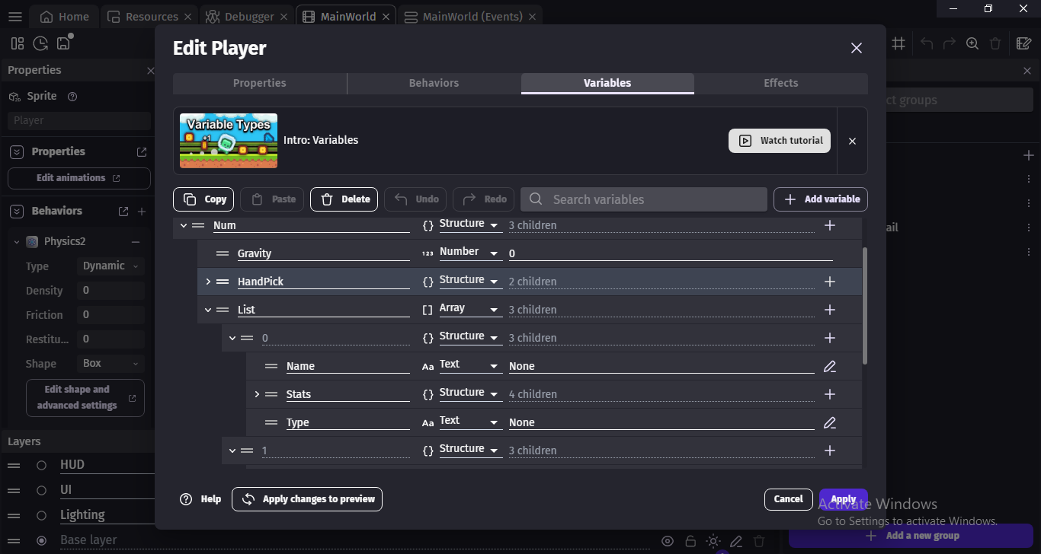Expand the HandPick structure variable
1041x554 pixels.
click(x=208, y=282)
